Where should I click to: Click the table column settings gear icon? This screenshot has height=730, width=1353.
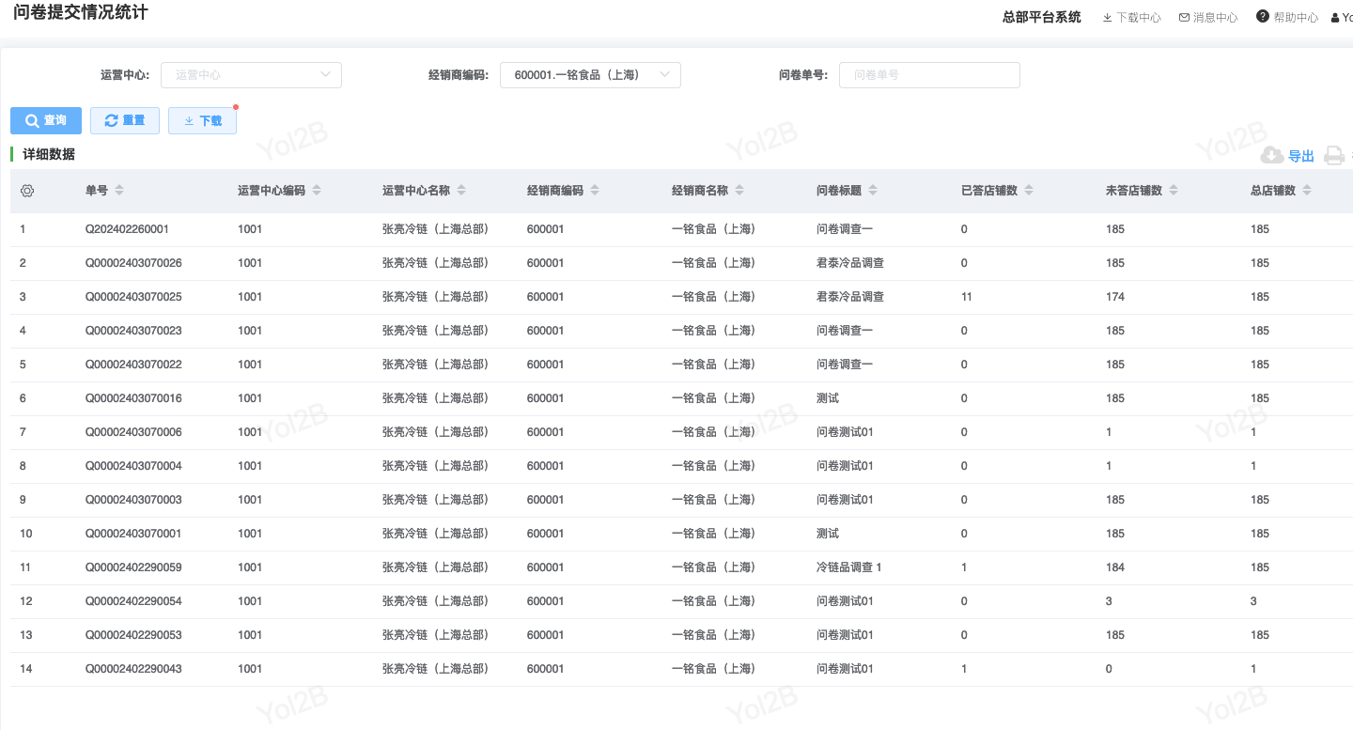tap(27, 191)
